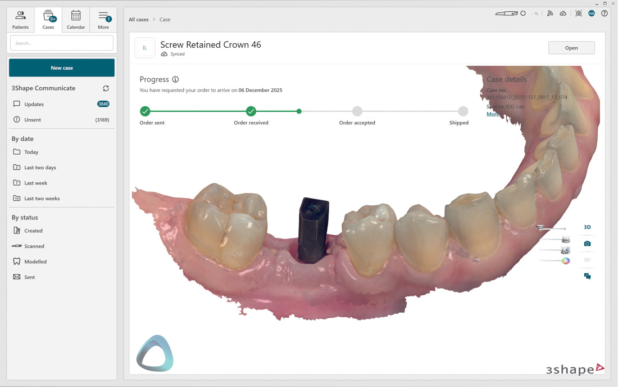This screenshot has width=618, height=387.
Task: Refresh 3Shape Communicate with the sync icon
Action: [x=106, y=88]
